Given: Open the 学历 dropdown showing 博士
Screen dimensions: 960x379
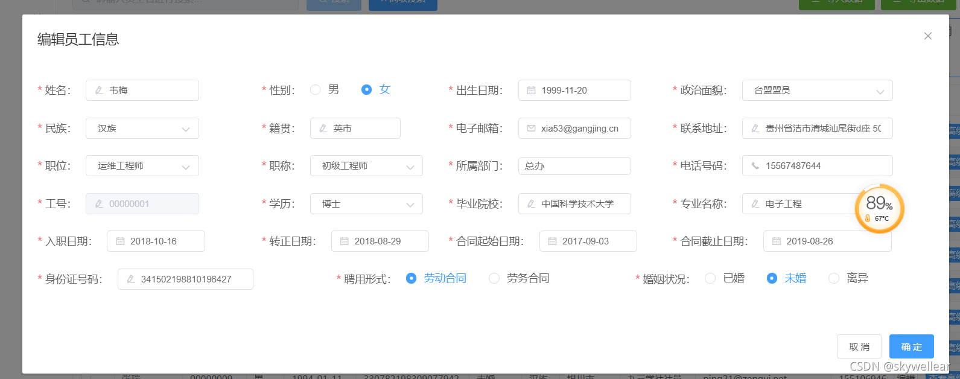Looking at the screenshot, I should (x=366, y=204).
